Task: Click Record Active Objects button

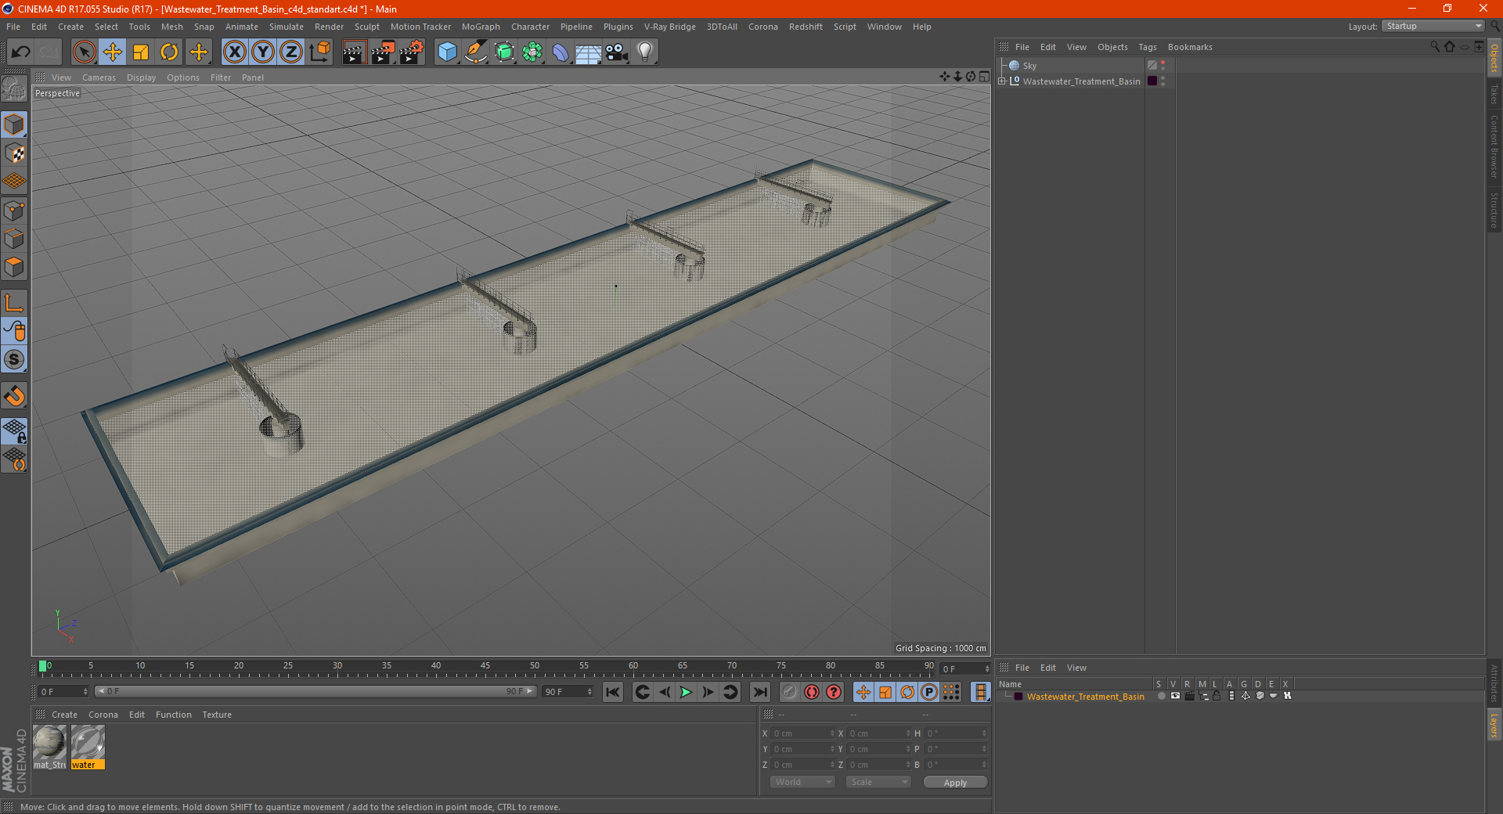Action: click(790, 692)
